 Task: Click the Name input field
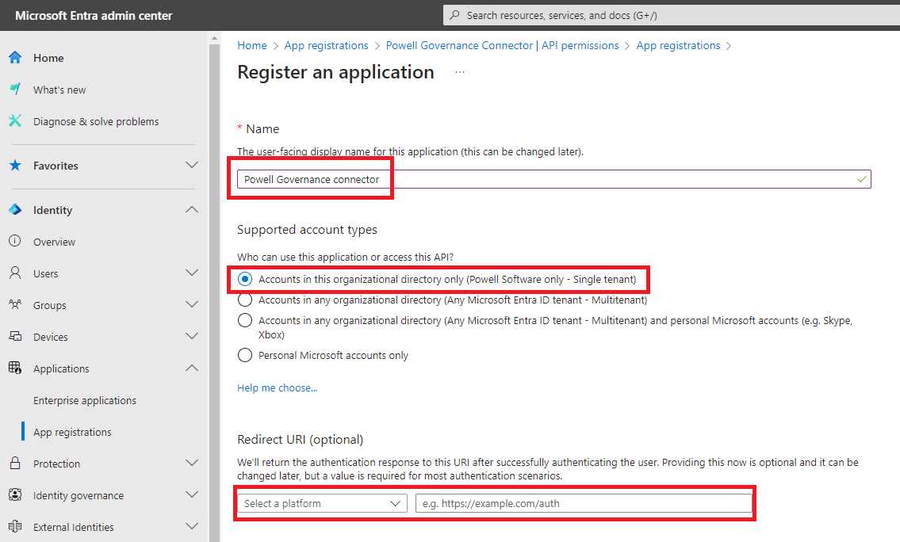click(x=554, y=179)
